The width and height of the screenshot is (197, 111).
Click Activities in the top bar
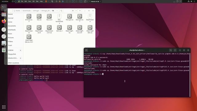pyautogui.click(x=5, y=1)
